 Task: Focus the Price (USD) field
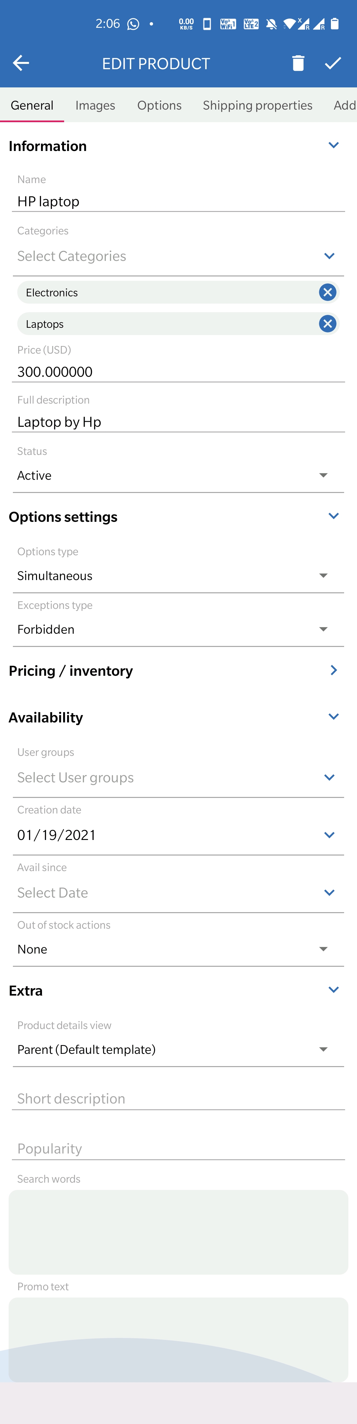[x=178, y=371]
